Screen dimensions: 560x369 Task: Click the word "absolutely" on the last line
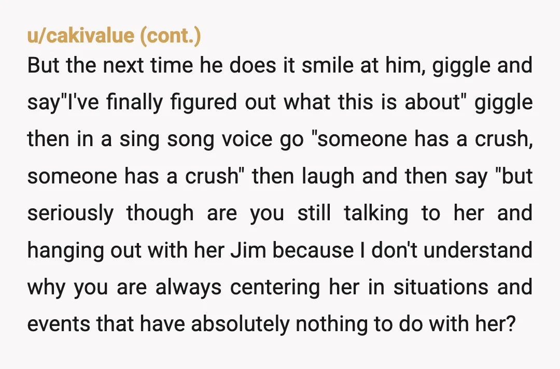pos(241,324)
